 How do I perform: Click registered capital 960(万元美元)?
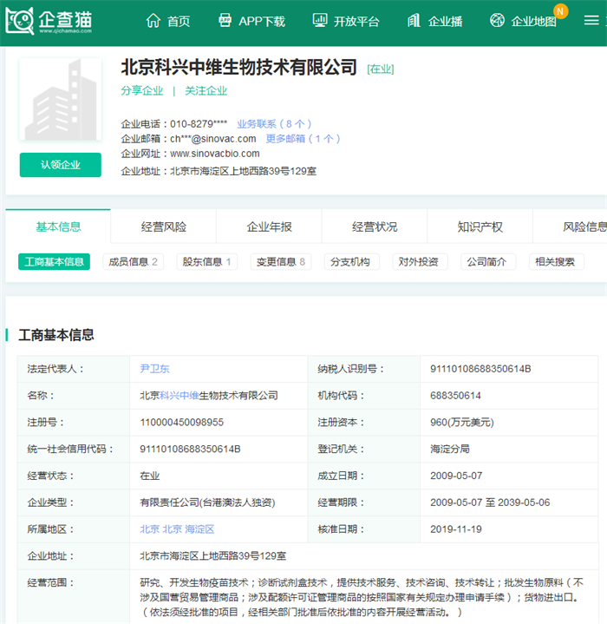462,423
